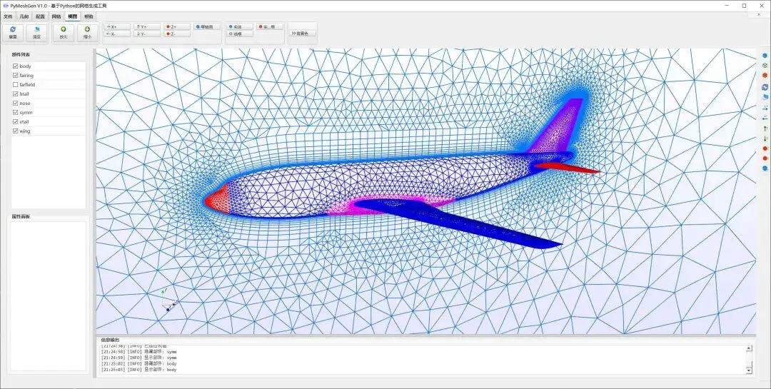Uncheck the fairing part checkbox
Screen dimensions: 771x389
tap(16, 75)
